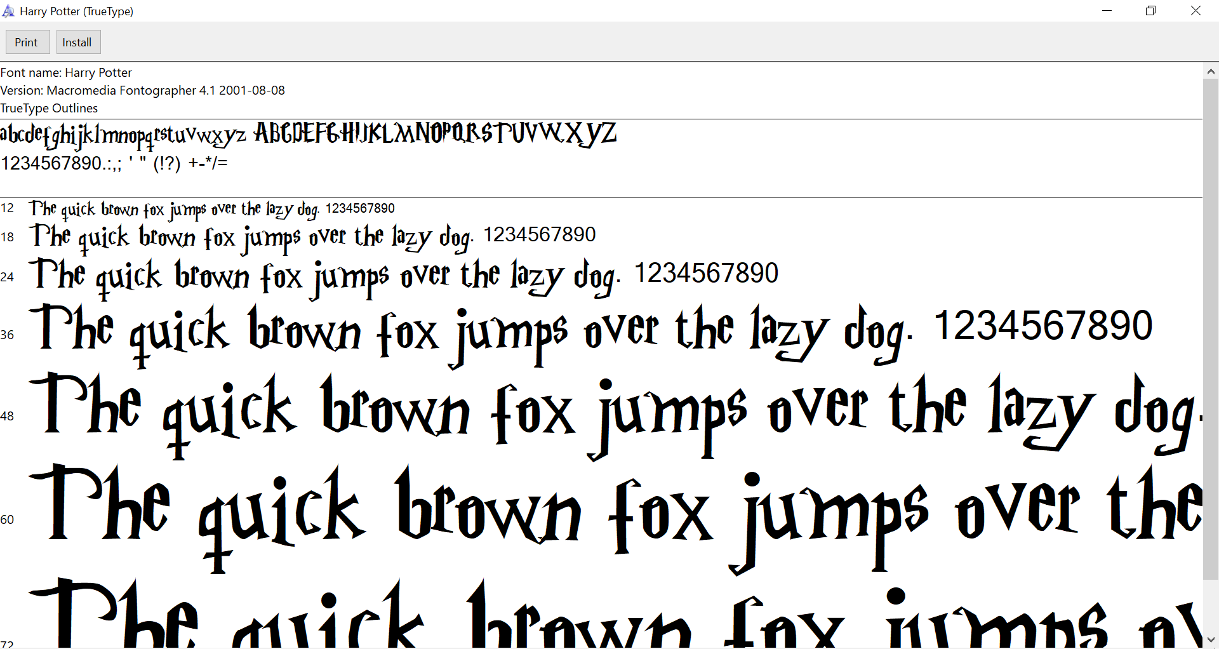1219x649 pixels.
Task: Click the TrueType Outlines text
Action: 49,108
